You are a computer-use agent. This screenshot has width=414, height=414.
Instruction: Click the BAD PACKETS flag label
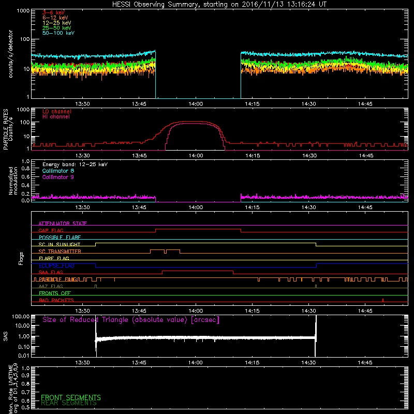[56, 300]
